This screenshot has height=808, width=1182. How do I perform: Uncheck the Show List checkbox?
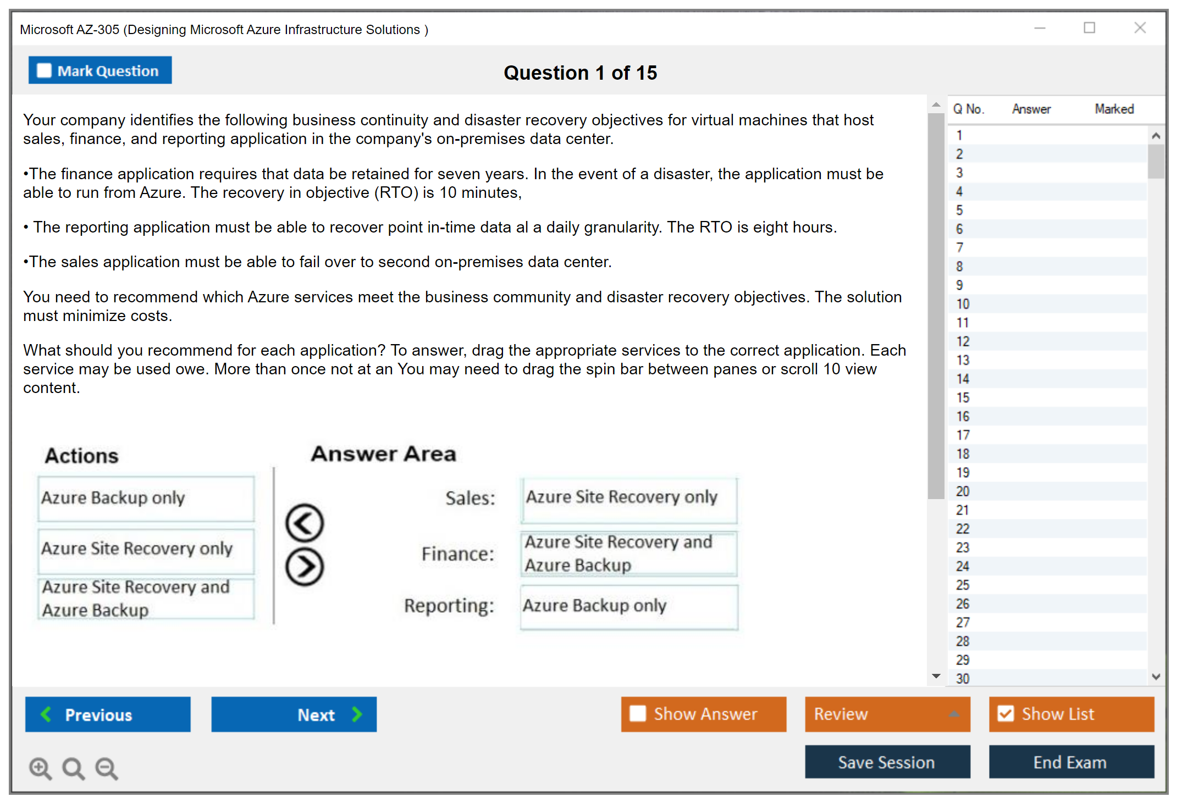(x=1006, y=713)
